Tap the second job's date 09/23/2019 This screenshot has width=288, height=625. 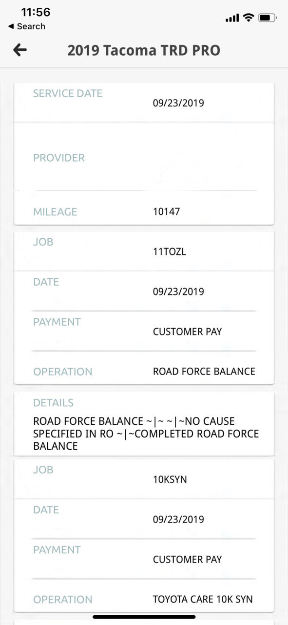pyautogui.click(x=178, y=520)
